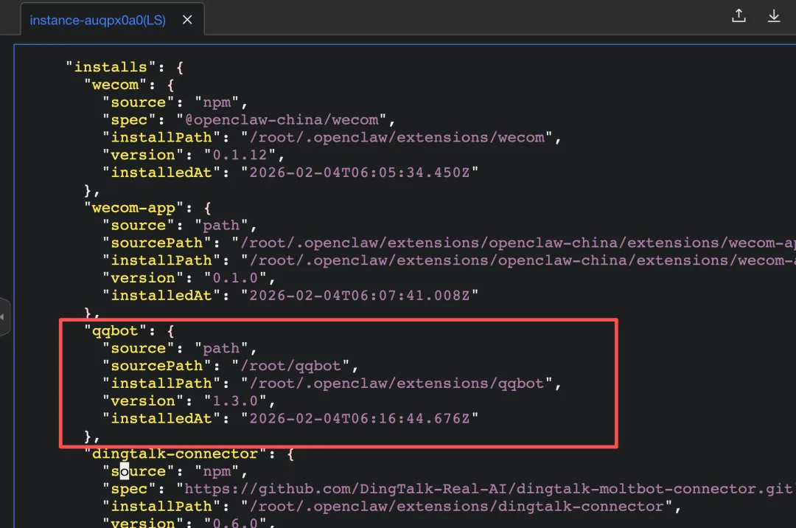Click the "/root/.openclaw/extensions/wecom" install path

(x=397, y=138)
